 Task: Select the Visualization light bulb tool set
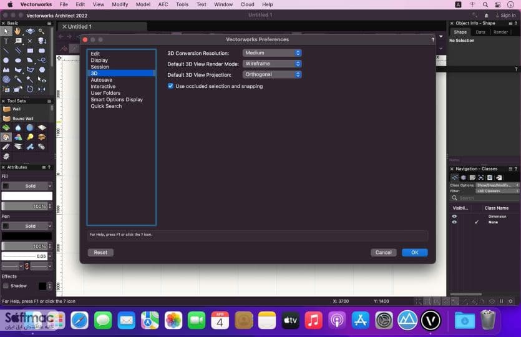point(30,137)
